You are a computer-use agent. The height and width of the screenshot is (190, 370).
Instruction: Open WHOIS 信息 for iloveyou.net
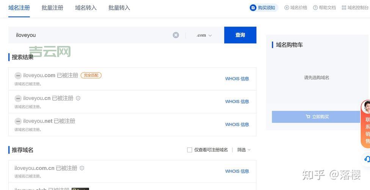coord(237,125)
